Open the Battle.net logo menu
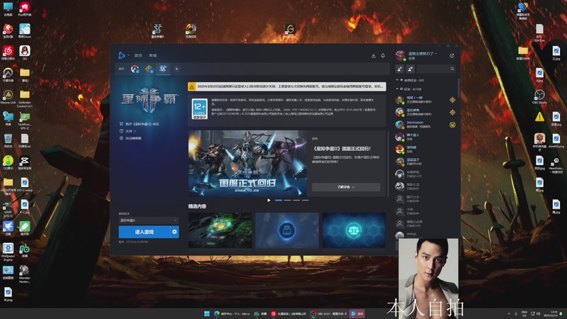This screenshot has width=567, height=319. pyautogui.click(x=121, y=55)
